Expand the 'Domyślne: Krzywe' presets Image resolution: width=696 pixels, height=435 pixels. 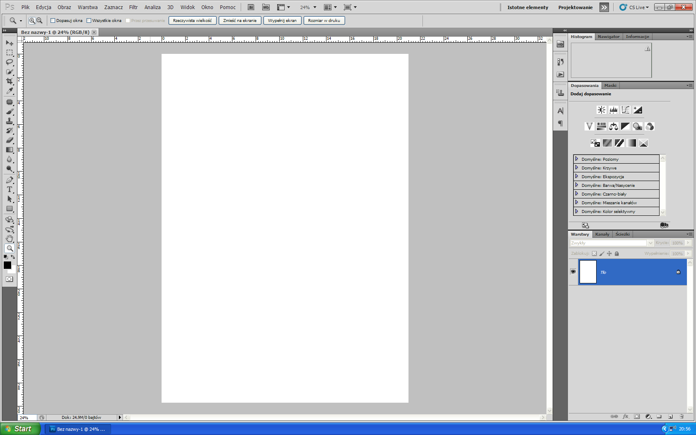coord(576,168)
